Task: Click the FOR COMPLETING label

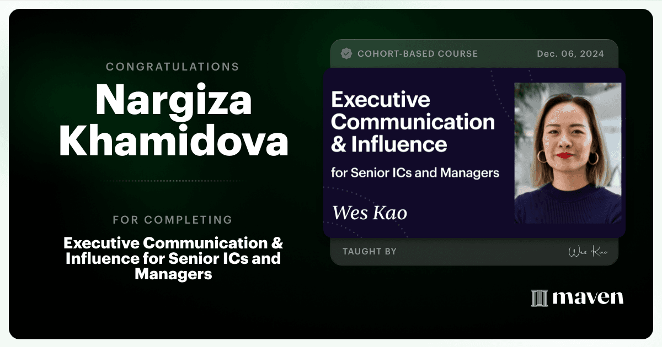Action: (173, 220)
